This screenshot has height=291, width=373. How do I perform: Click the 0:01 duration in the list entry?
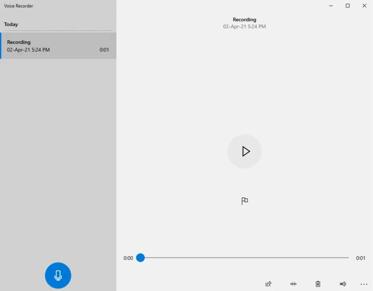[x=104, y=50]
